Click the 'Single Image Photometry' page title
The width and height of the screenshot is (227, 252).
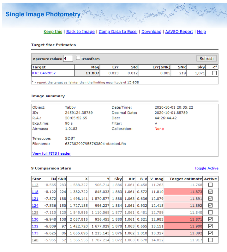point(43,14)
